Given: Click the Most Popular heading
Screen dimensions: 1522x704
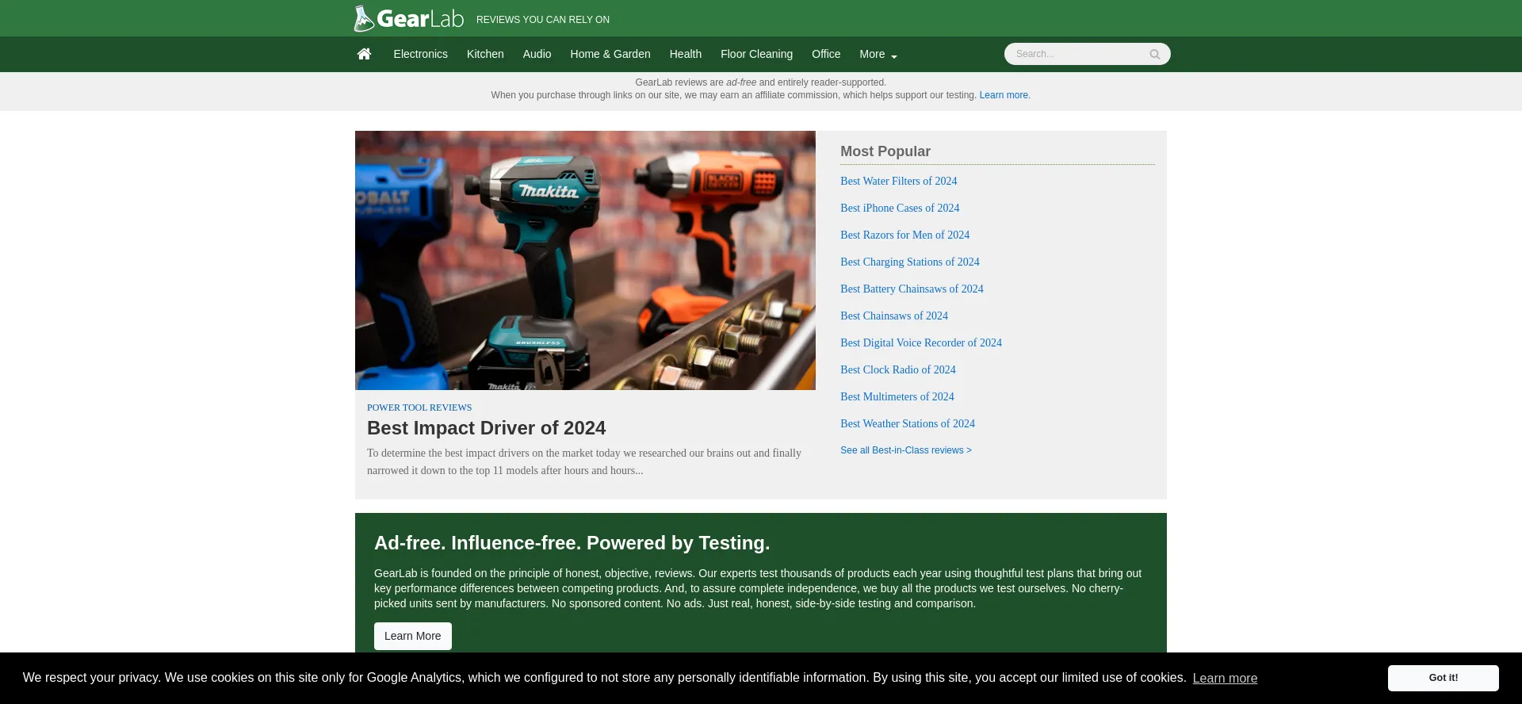Looking at the screenshot, I should pos(885,151).
